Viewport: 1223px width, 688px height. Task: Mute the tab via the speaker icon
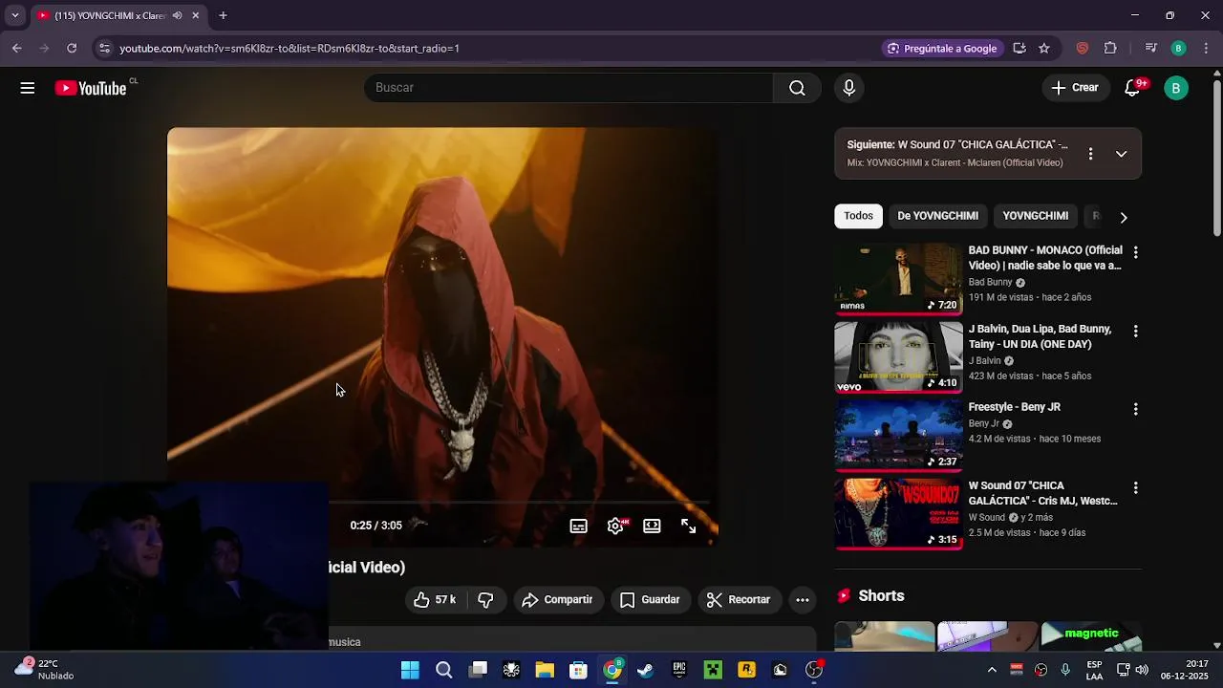177,15
